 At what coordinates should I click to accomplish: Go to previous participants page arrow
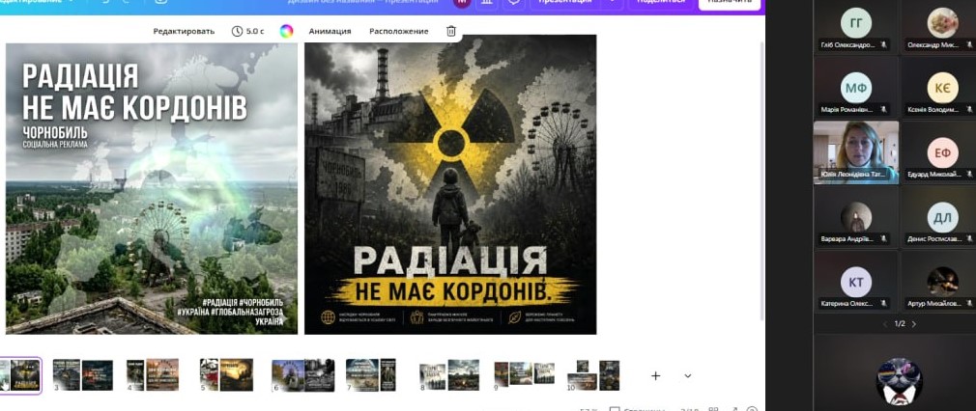click(886, 324)
